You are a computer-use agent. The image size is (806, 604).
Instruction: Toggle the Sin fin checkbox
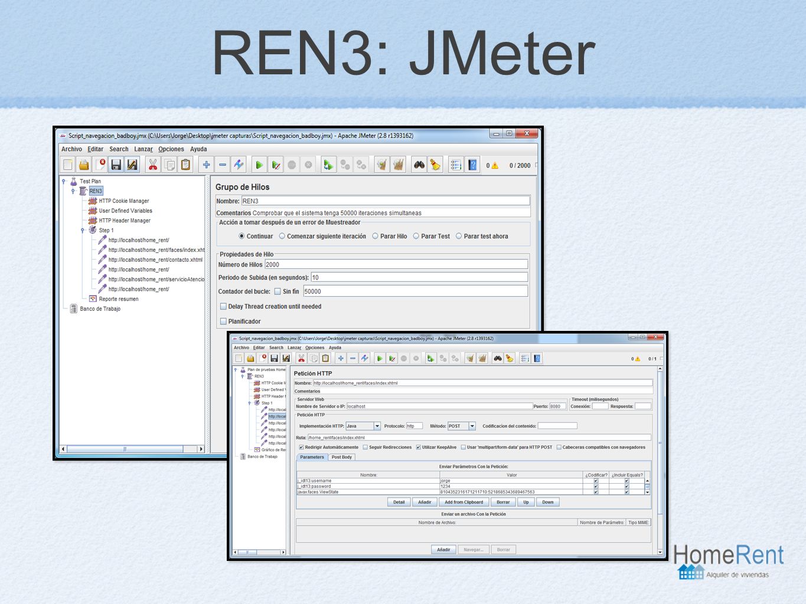coord(278,291)
